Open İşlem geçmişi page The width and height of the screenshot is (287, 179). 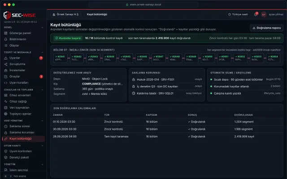[23, 170]
